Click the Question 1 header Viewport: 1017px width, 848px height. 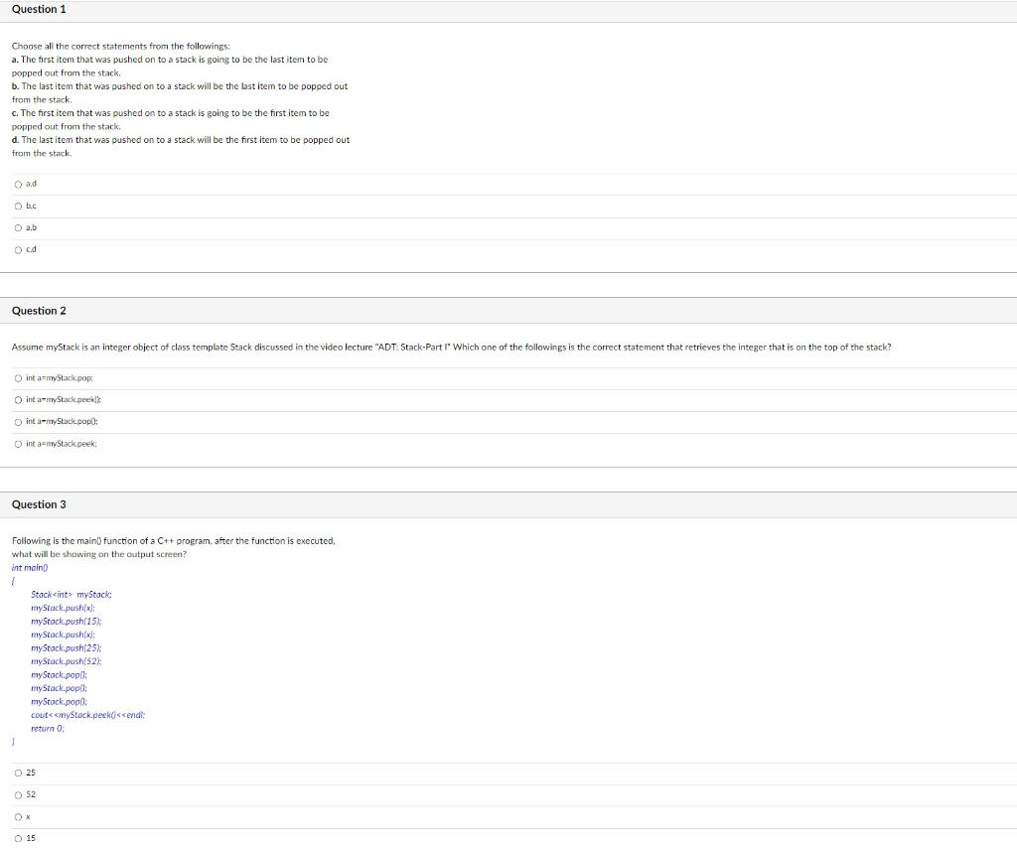coord(39,9)
